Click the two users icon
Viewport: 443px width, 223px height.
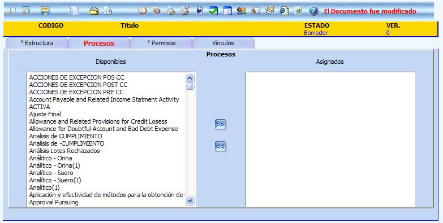click(241, 11)
